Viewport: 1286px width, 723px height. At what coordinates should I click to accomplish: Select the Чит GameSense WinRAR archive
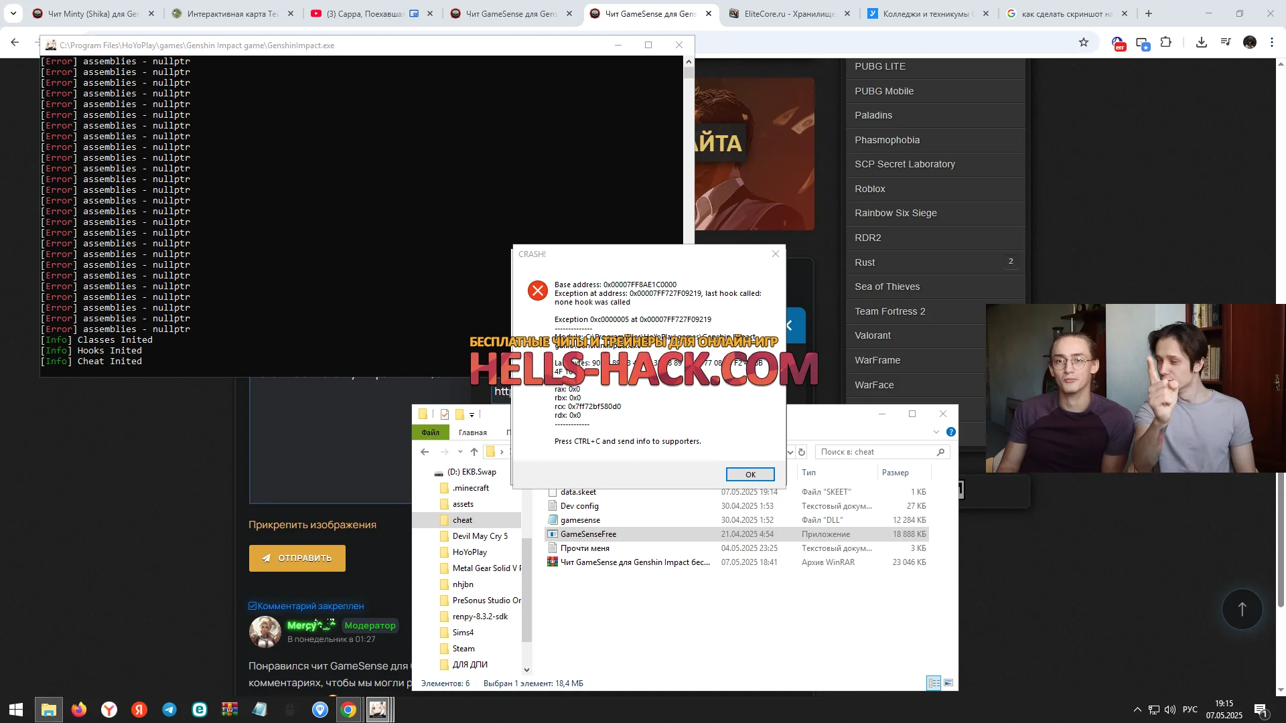pos(737,562)
